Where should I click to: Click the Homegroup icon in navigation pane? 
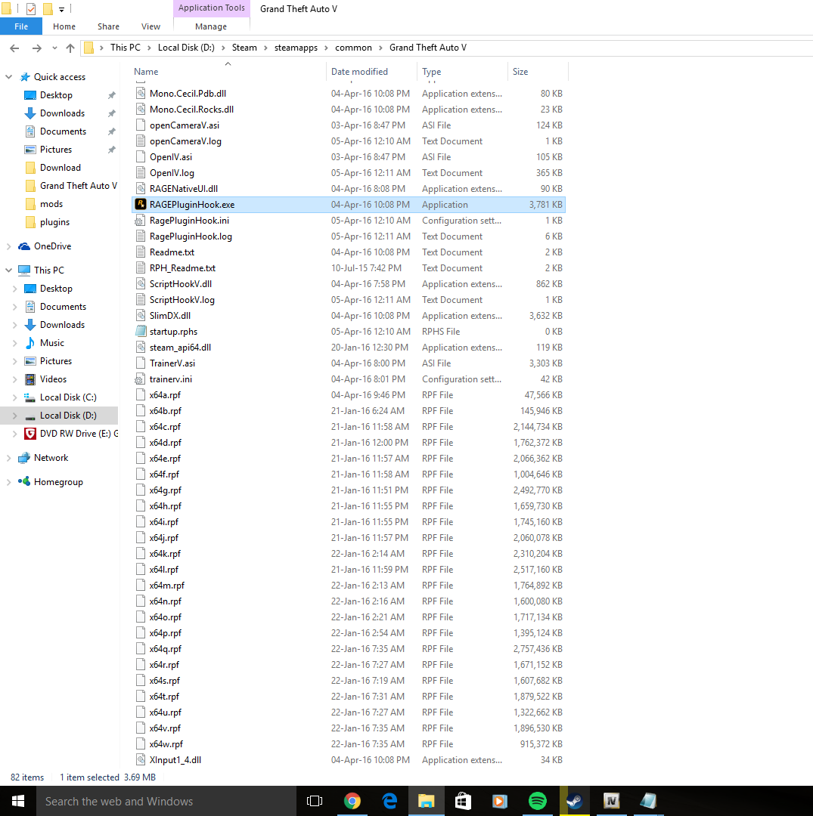click(24, 482)
